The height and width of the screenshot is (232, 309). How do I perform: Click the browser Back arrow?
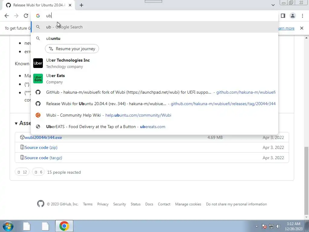(7, 16)
